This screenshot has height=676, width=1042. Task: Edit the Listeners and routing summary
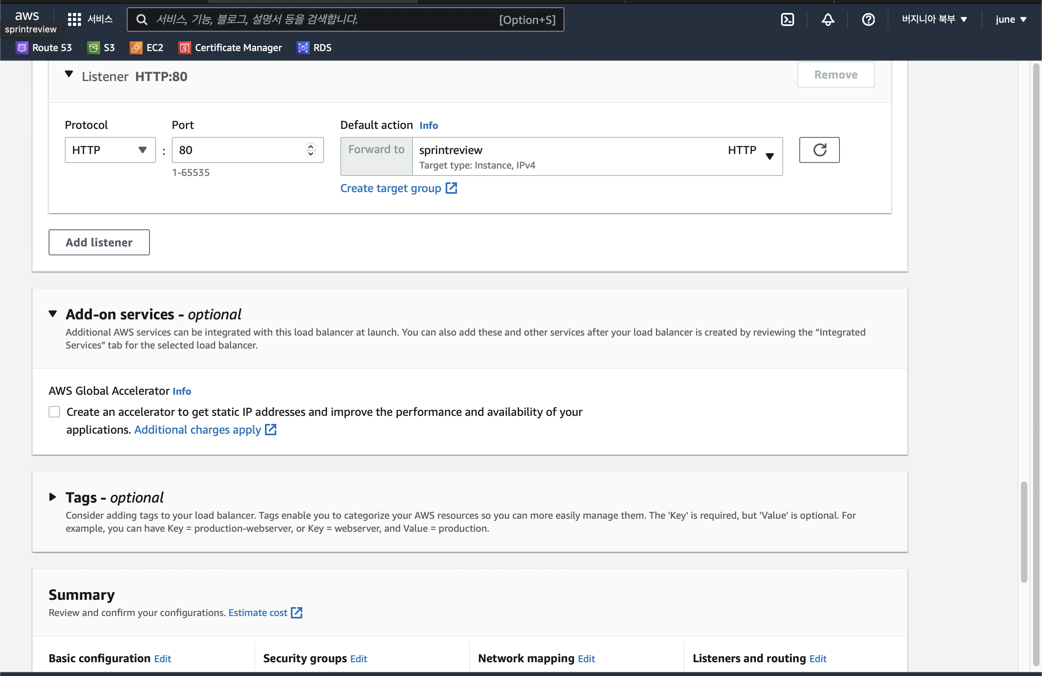pyautogui.click(x=818, y=659)
